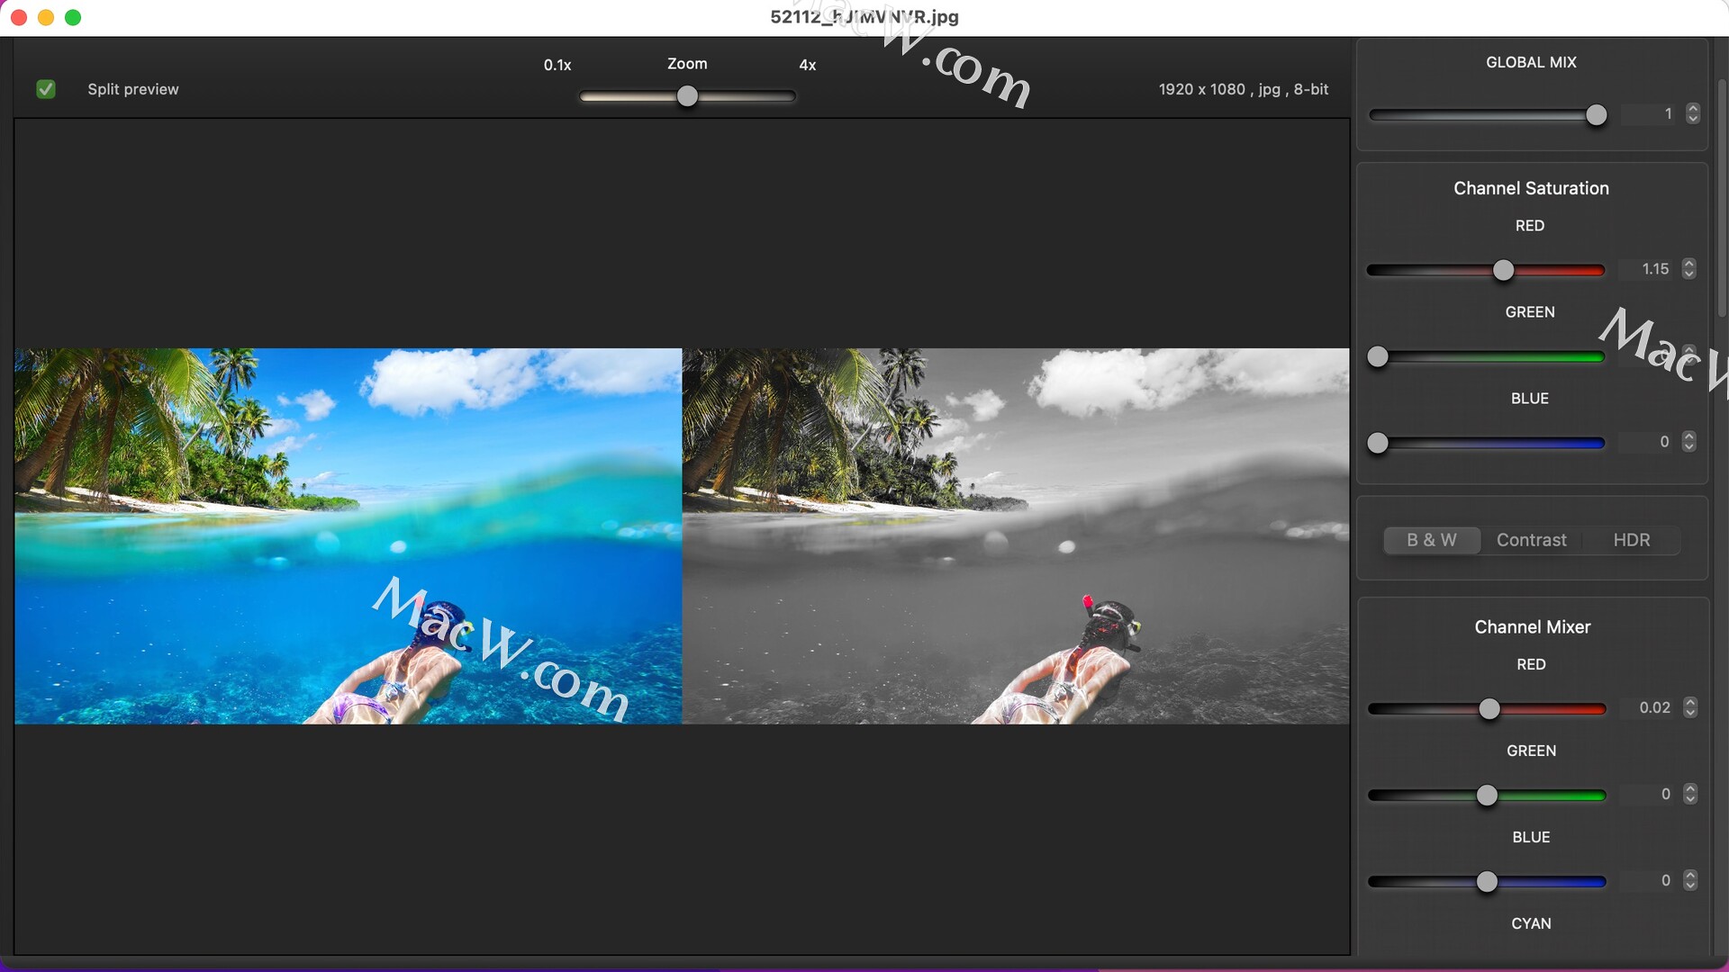Select the B & W tab

pyautogui.click(x=1431, y=540)
